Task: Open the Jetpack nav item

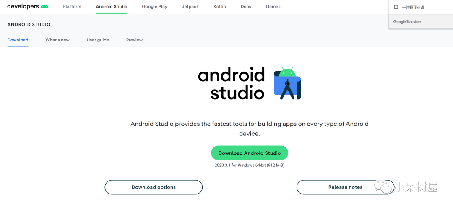Action: [190, 6]
